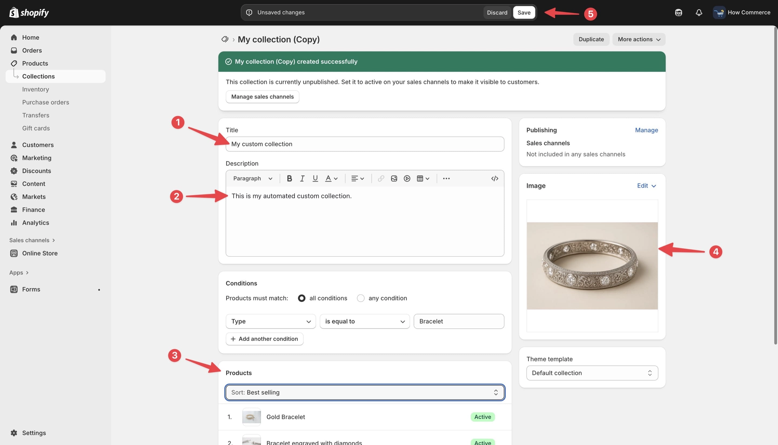The height and width of the screenshot is (445, 778).
Task: Open the notifications bell
Action: coord(699,12)
